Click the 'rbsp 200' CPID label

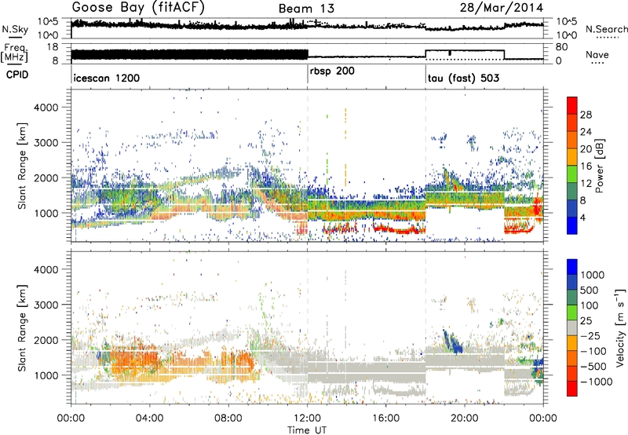point(332,71)
